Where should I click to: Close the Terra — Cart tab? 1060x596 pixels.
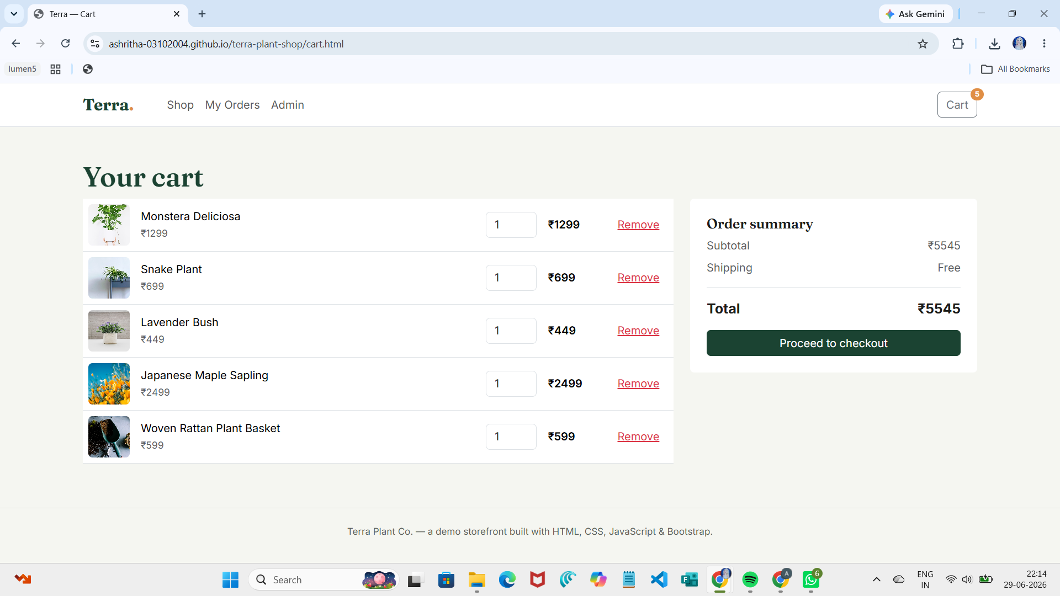177,14
